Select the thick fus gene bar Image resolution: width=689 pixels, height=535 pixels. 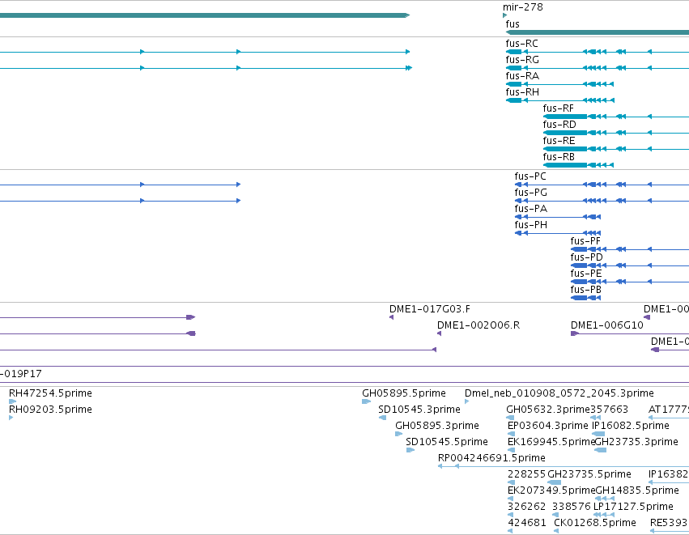coord(598,32)
